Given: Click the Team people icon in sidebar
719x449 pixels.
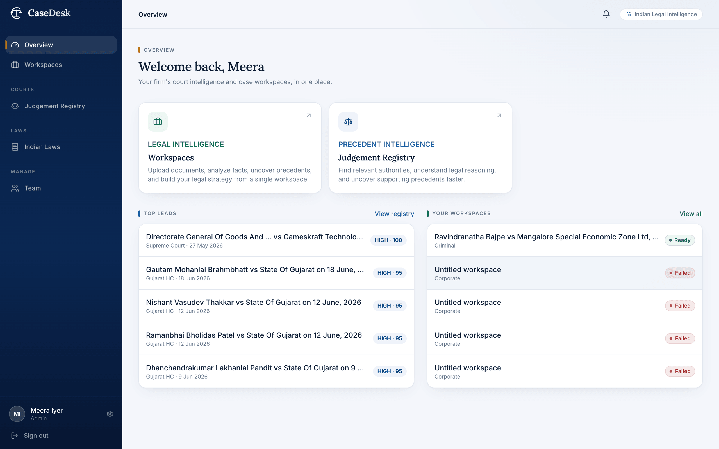Looking at the screenshot, I should (15, 188).
